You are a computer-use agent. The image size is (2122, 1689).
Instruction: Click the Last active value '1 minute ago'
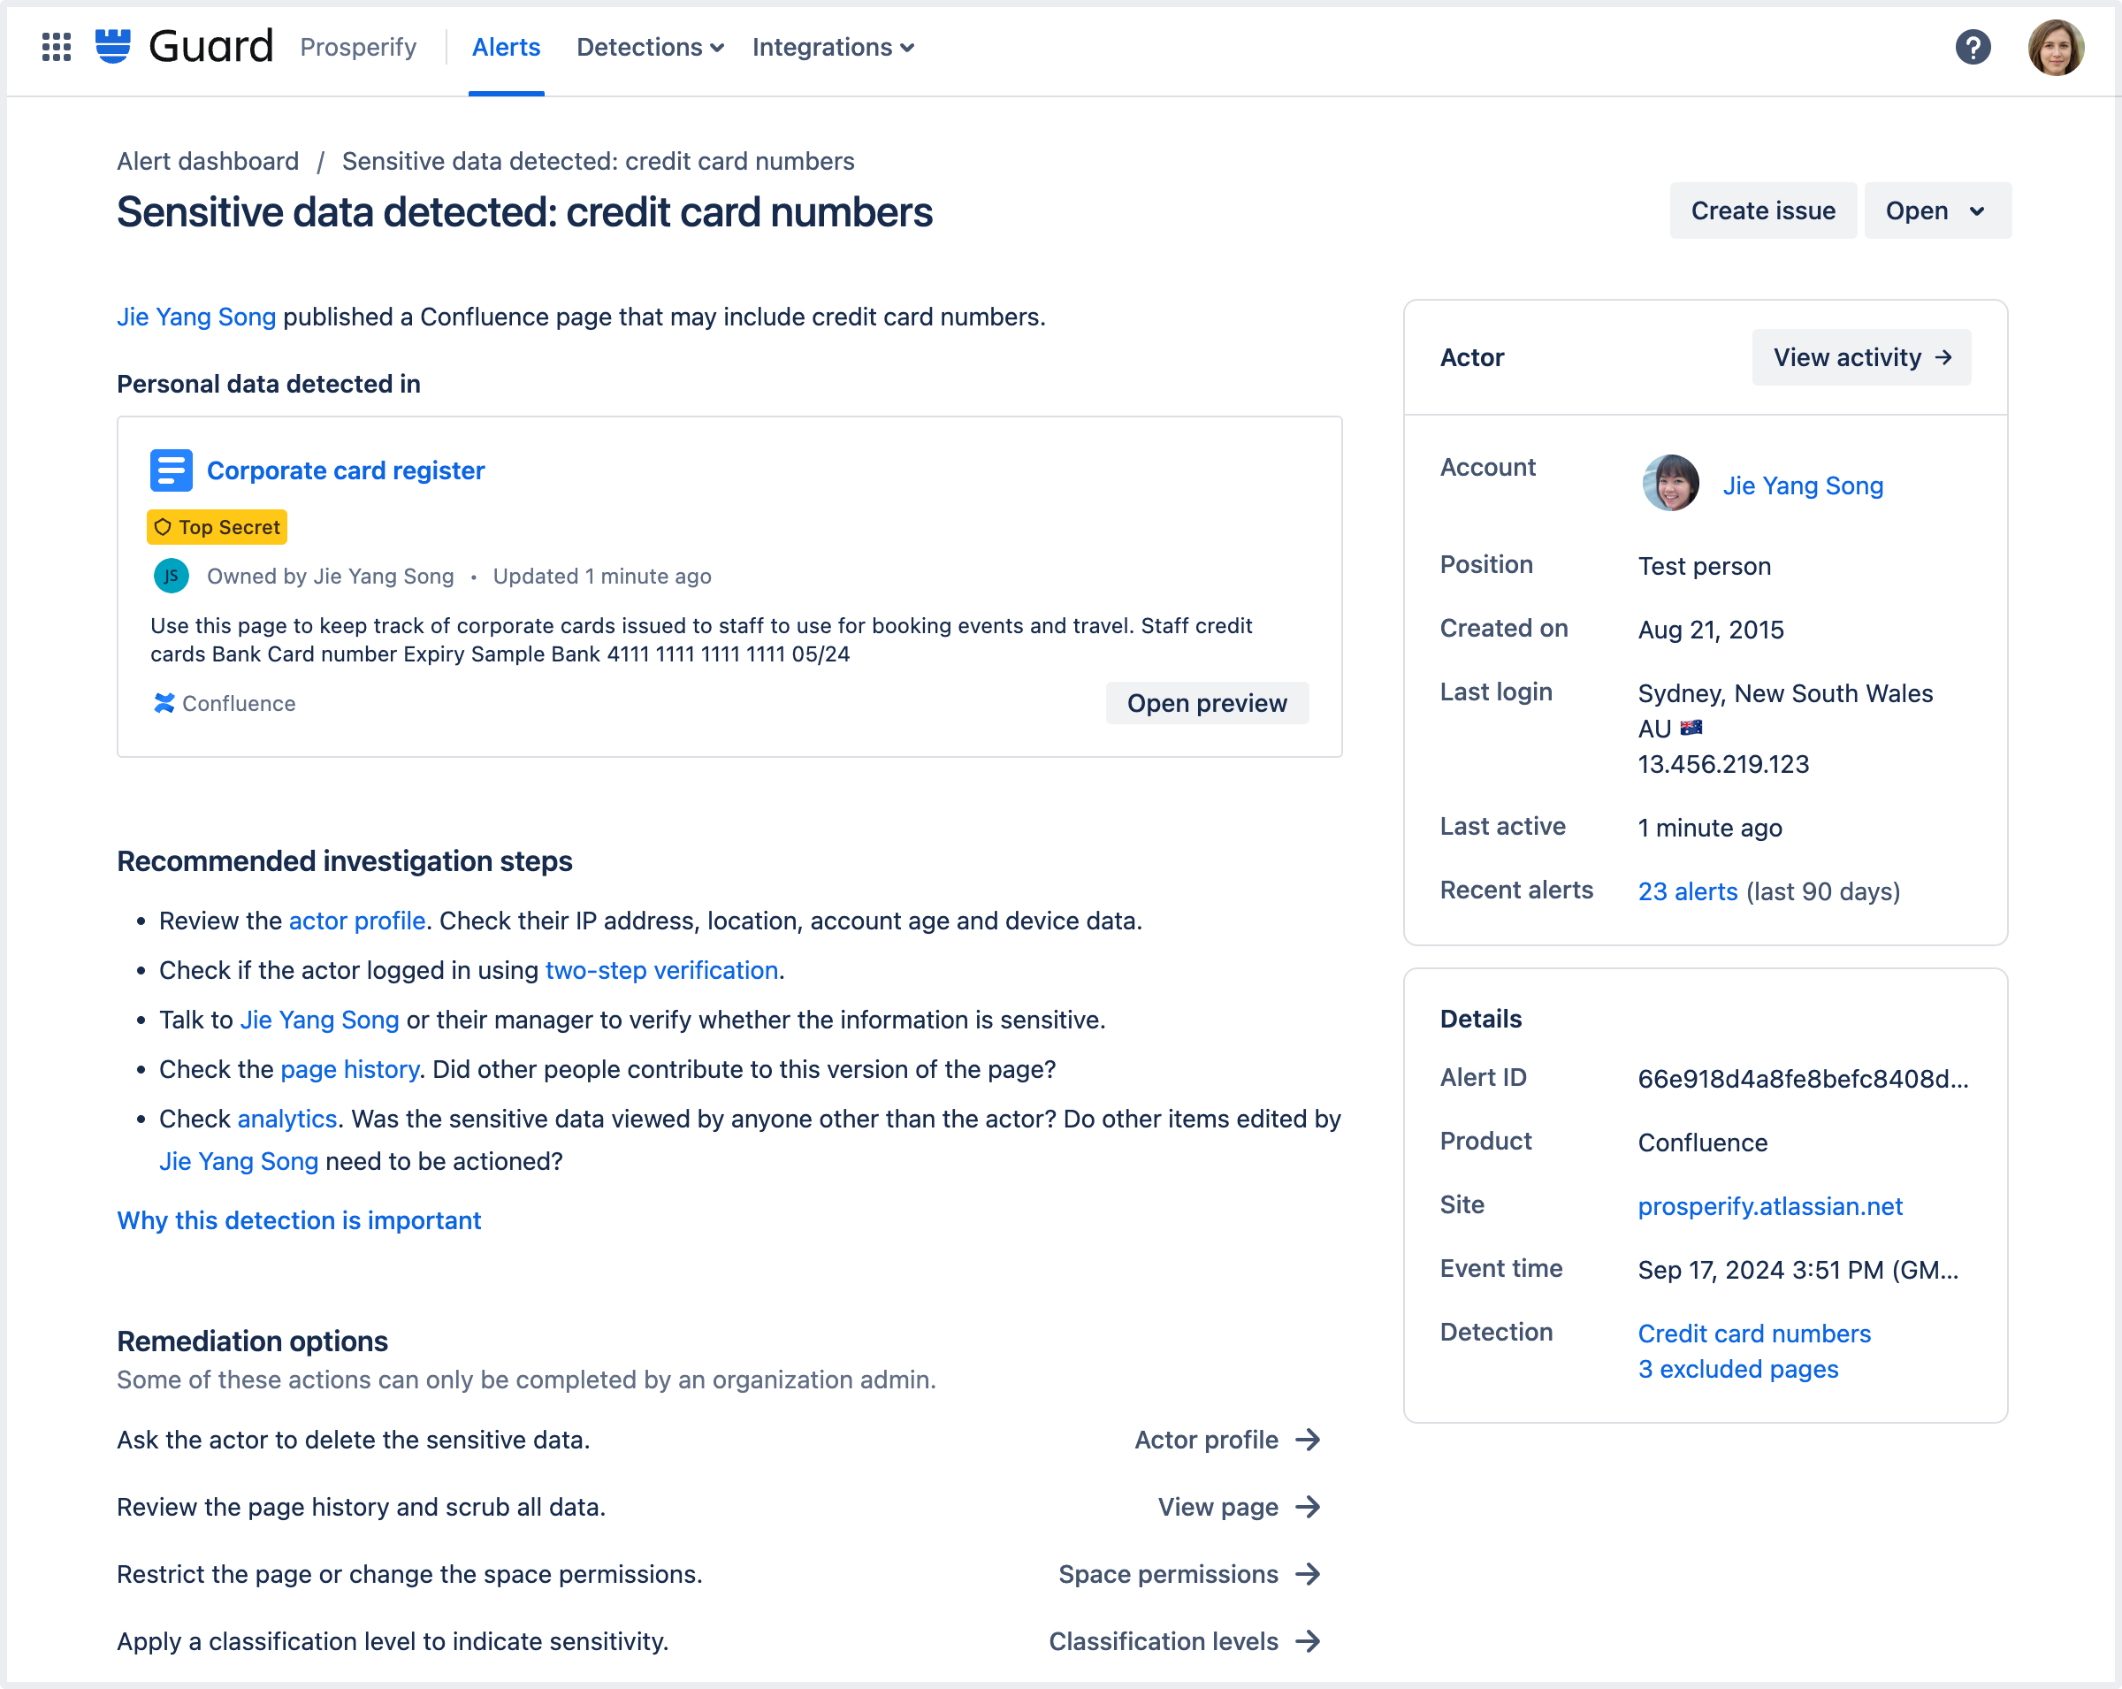point(1710,828)
